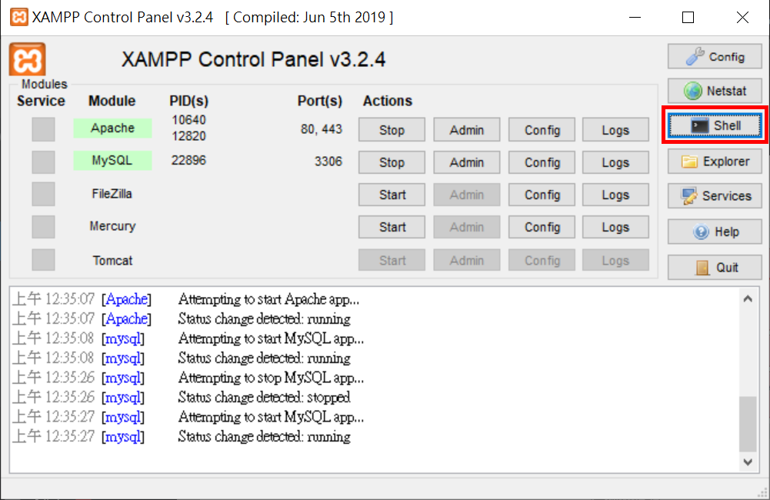Minimize the XAMPP Control Panel window
This screenshot has width=770, height=500.
point(635,18)
